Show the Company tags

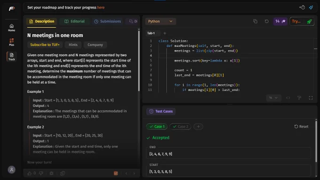click(x=95, y=45)
